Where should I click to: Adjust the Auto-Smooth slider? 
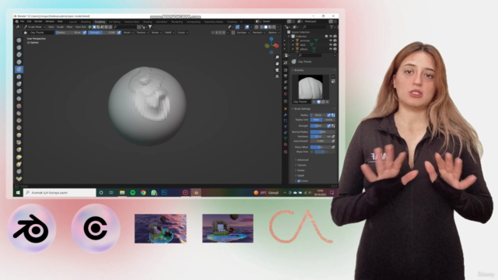320,142
